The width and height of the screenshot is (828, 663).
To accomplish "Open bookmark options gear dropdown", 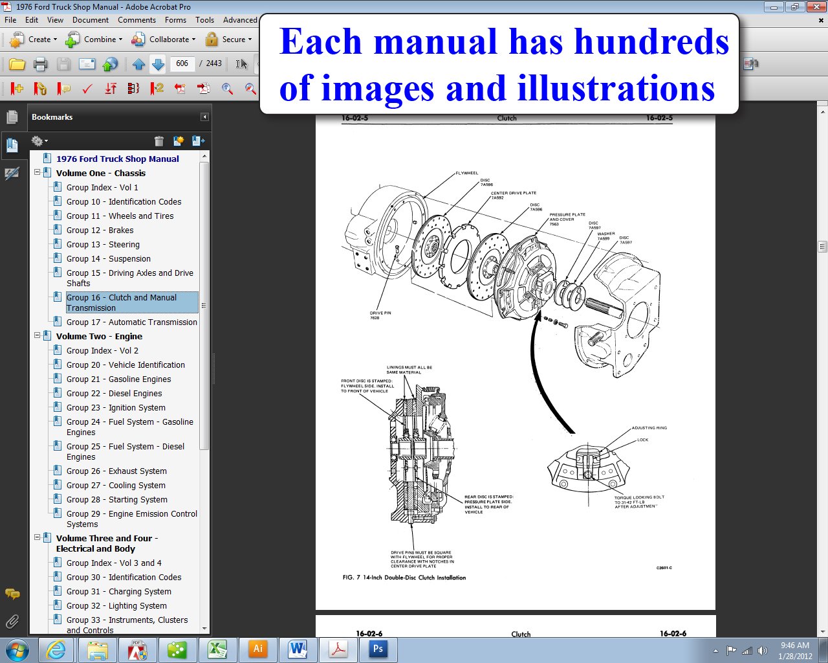I will pyautogui.click(x=39, y=141).
